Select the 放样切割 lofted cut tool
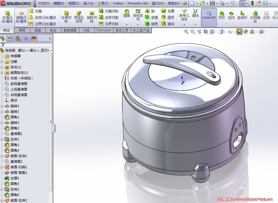The width and height of the screenshot is (278, 203). point(109,17)
